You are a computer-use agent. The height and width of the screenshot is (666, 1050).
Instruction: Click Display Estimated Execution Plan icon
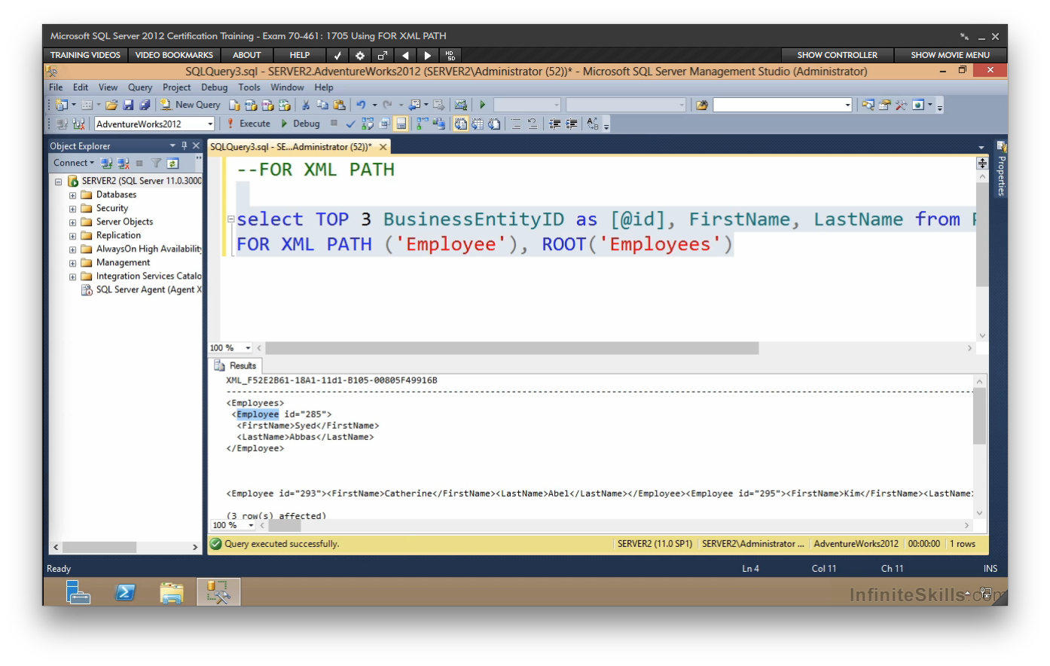click(x=368, y=124)
